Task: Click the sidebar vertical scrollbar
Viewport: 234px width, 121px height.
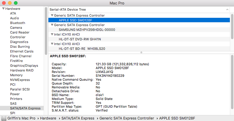Action: [x=46, y=31]
